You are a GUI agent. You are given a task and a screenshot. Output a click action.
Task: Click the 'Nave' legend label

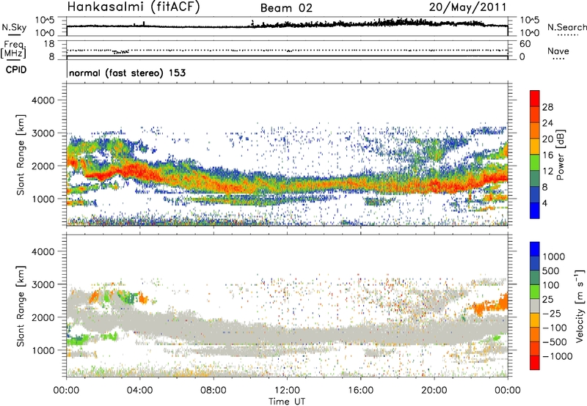558,51
